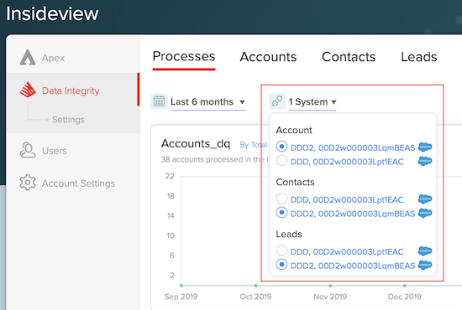Open Apex in the sidebar
This screenshot has height=310, width=462.
pyautogui.click(x=53, y=58)
